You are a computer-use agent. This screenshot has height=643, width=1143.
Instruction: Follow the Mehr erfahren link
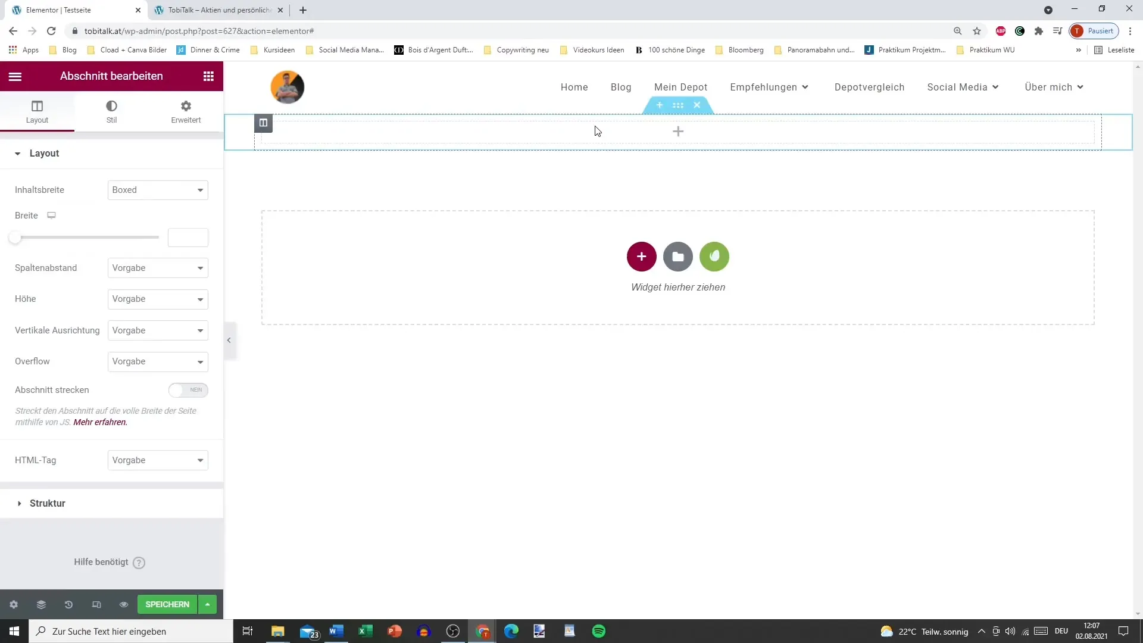(100, 422)
